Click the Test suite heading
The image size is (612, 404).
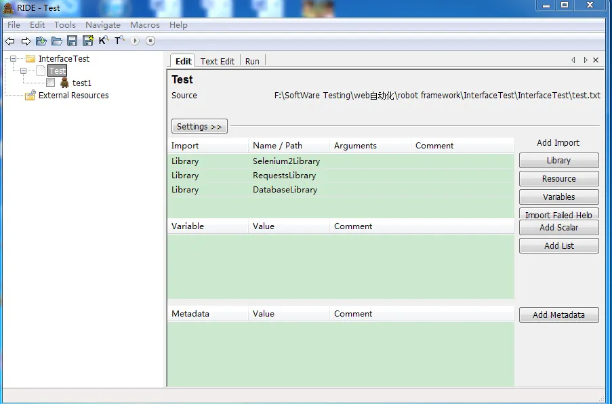pos(182,79)
